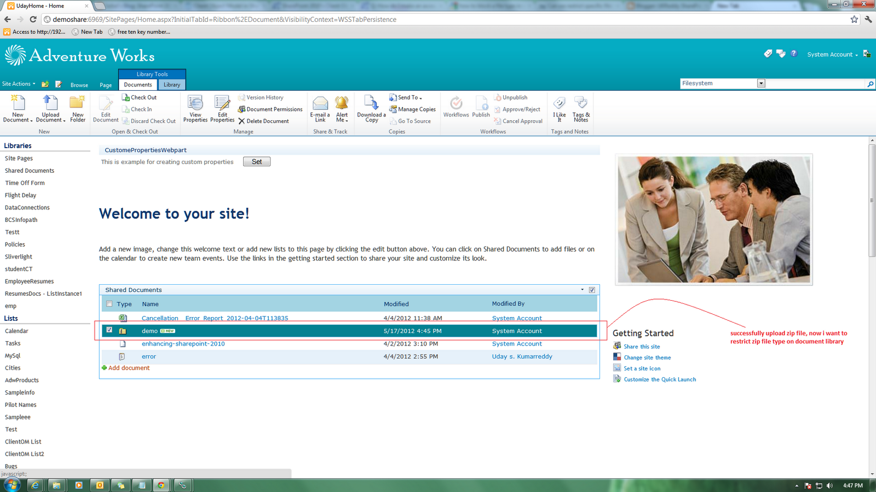Click the New Document ribbon icon

click(x=18, y=109)
